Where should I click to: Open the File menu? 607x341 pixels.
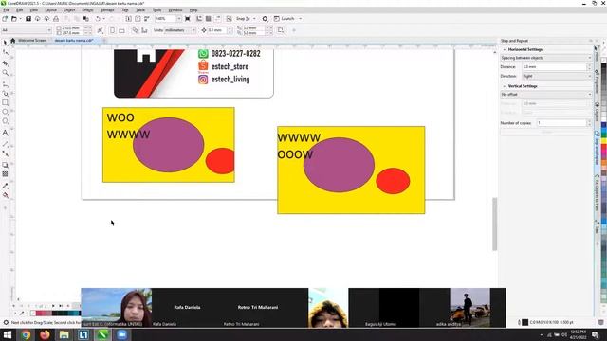point(7,10)
